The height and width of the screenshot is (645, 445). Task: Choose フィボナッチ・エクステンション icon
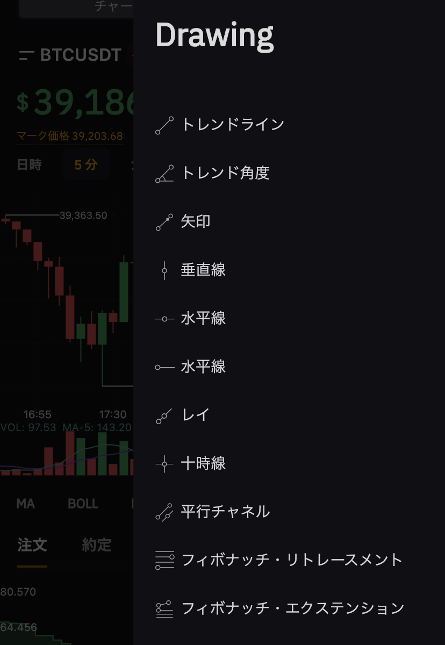pos(164,608)
